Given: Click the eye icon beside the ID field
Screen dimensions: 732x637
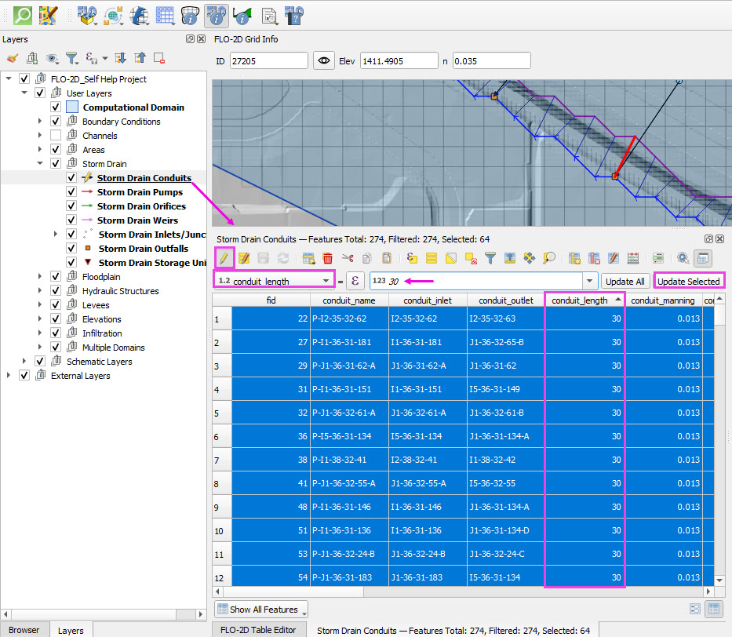Looking at the screenshot, I should [x=322, y=60].
